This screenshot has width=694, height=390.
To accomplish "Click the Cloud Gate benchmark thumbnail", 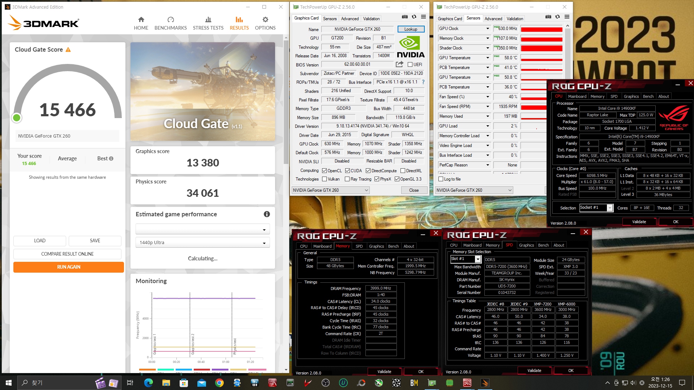I will tap(203, 91).
